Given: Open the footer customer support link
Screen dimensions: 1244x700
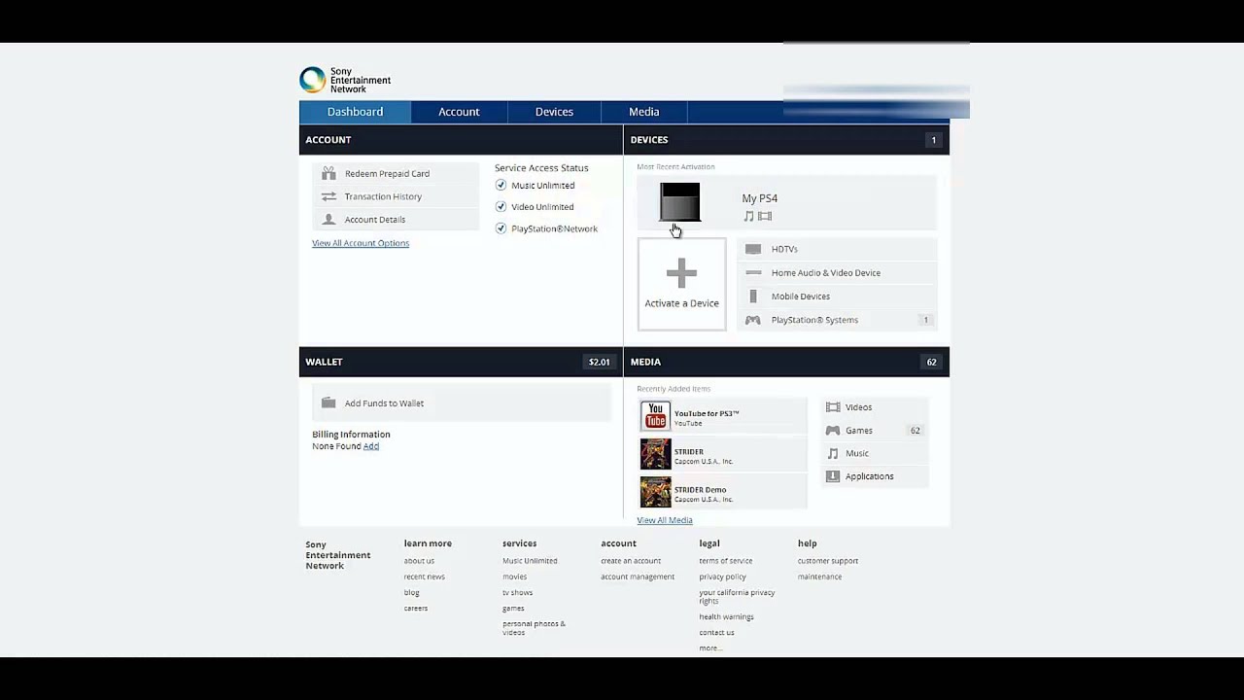Looking at the screenshot, I should click(828, 561).
